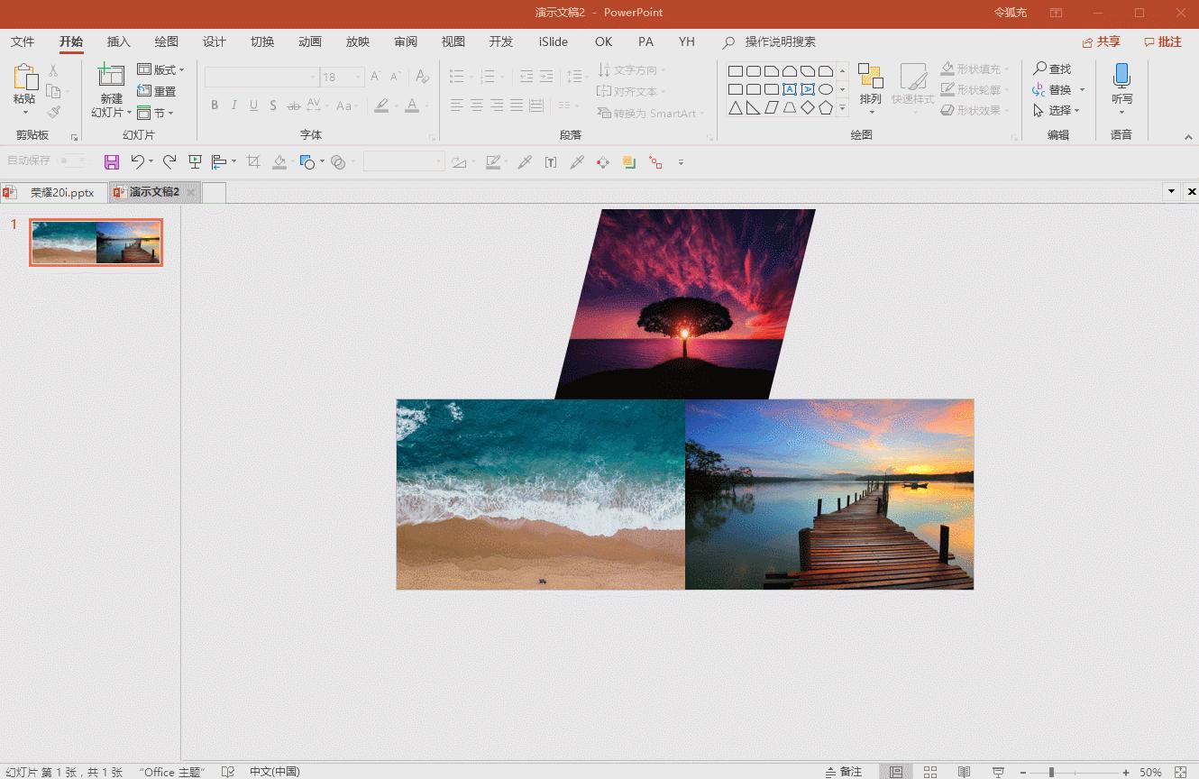Click the align objects icon in quick toolbar
Viewport: 1199px width, 779px height.
tap(219, 162)
